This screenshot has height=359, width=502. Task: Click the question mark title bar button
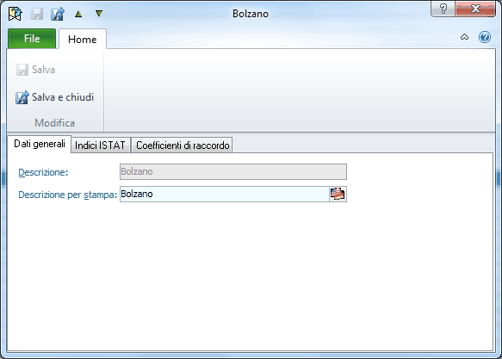point(443,9)
